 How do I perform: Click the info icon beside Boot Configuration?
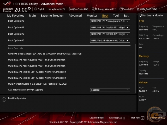pyautogui.click(x=4, y=99)
